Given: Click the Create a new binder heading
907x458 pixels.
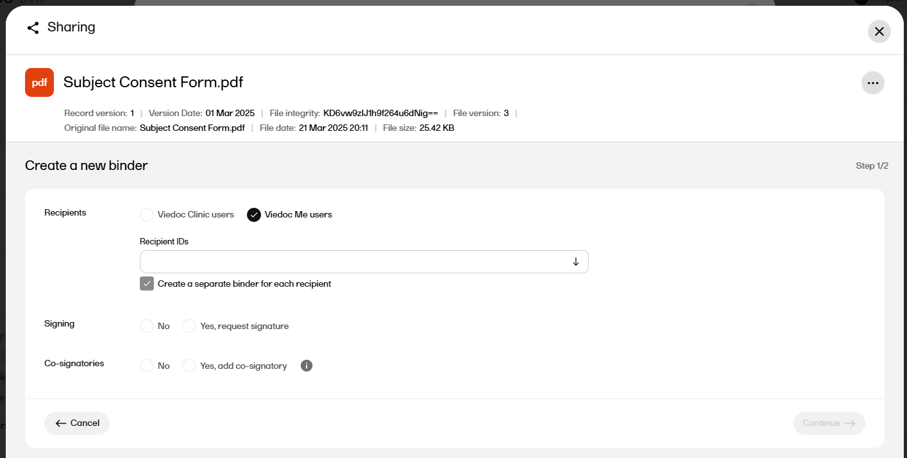Looking at the screenshot, I should point(87,165).
